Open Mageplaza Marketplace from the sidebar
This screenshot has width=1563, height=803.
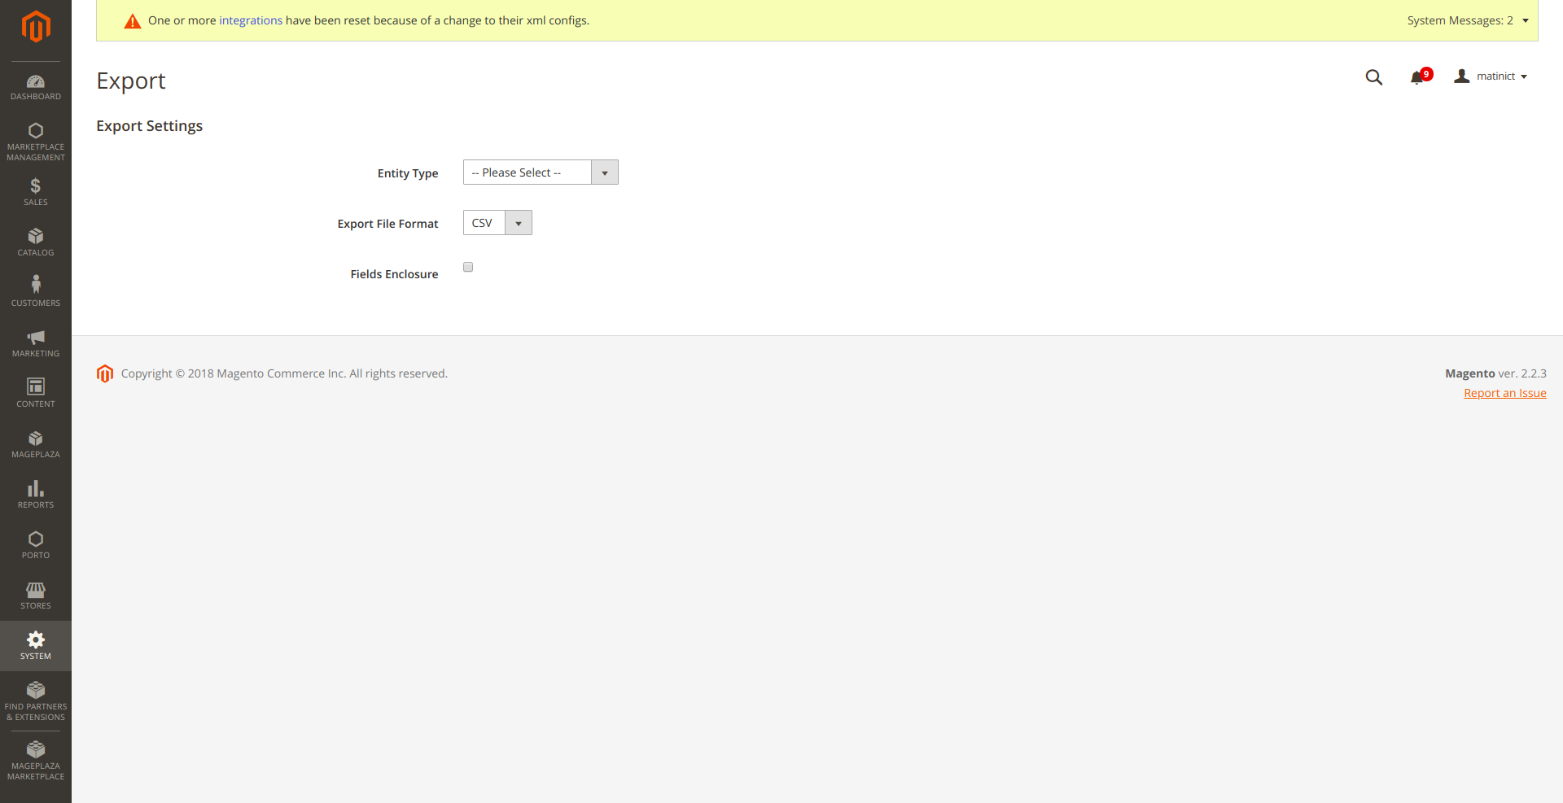pos(35,759)
